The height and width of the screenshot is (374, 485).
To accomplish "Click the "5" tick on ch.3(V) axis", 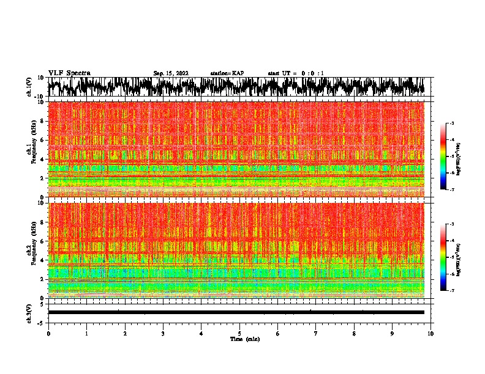I will [42, 304].
